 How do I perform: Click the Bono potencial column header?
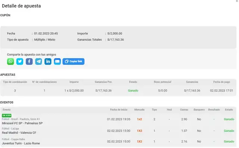(x=162, y=82)
